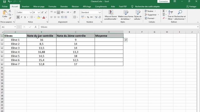Switch to the Données tab

[x=64, y=7]
